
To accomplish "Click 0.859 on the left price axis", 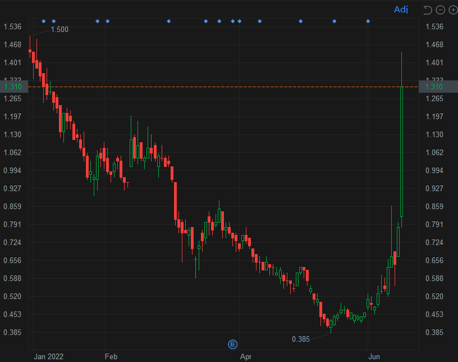I will [x=12, y=206].
